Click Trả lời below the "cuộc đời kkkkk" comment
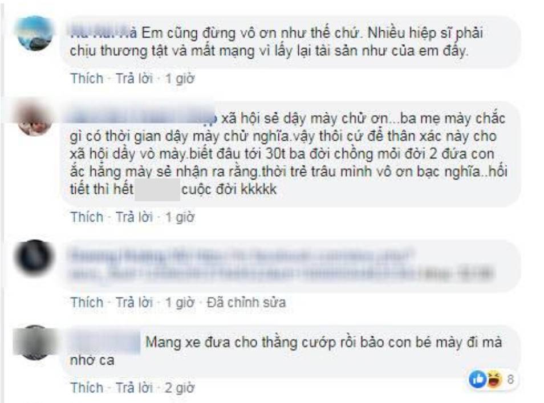The height and width of the screenshot is (403, 544). (134, 217)
